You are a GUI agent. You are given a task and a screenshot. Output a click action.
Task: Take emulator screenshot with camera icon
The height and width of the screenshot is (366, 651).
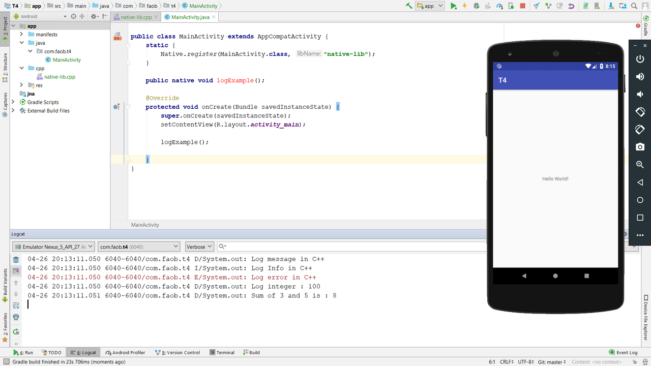[640, 147]
